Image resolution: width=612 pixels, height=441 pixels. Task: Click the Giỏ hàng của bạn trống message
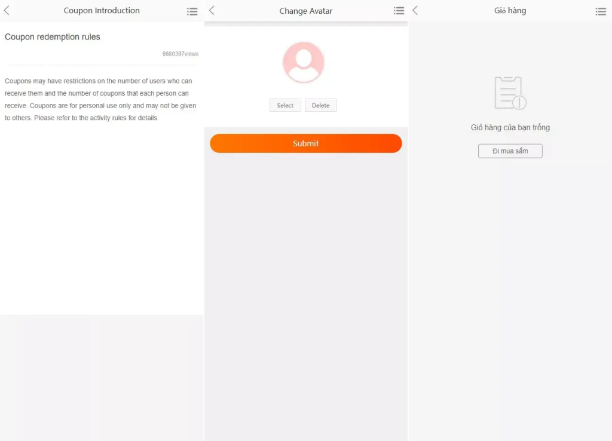(510, 127)
